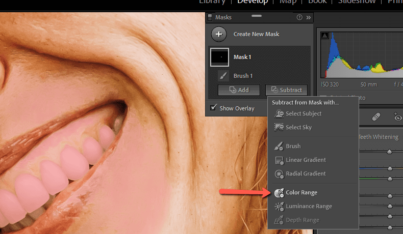Image resolution: width=403 pixels, height=234 pixels.
Task: Click the green tint slider handle
Action: [390, 178]
